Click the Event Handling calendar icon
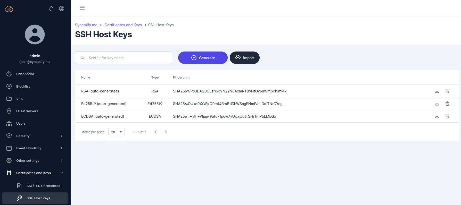461x205 pixels. tap(9, 148)
